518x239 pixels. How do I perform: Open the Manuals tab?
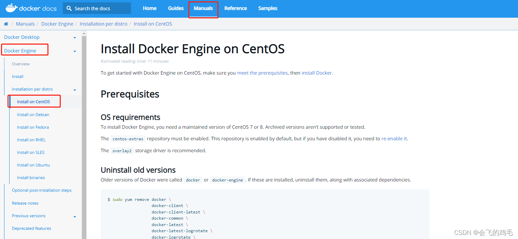point(203,8)
